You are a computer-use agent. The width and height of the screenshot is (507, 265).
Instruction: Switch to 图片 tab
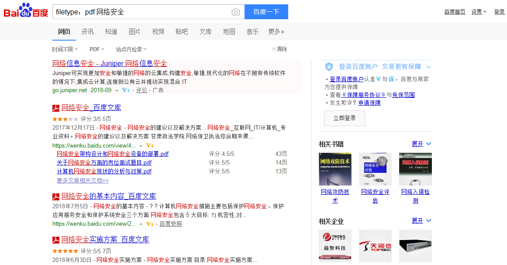[135, 32]
